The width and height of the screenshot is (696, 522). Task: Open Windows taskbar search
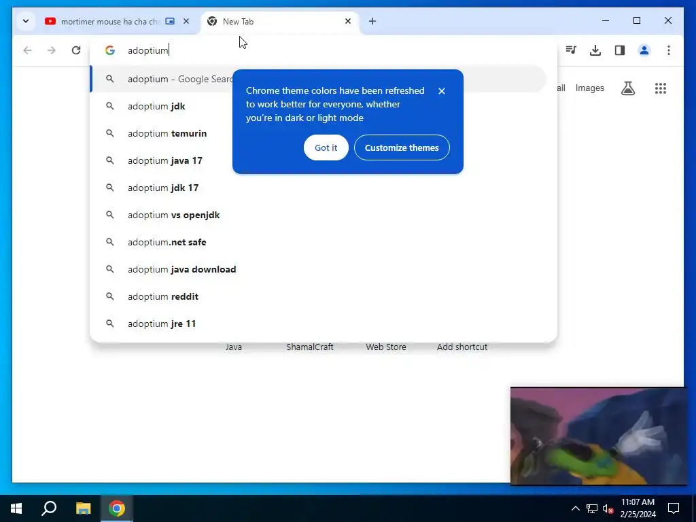pyautogui.click(x=49, y=508)
